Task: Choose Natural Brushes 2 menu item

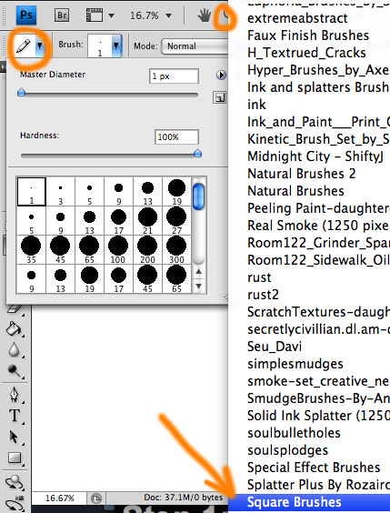Action: click(302, 174)
